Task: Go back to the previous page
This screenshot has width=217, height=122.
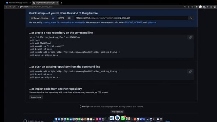Action: click(x=6, y=7)
